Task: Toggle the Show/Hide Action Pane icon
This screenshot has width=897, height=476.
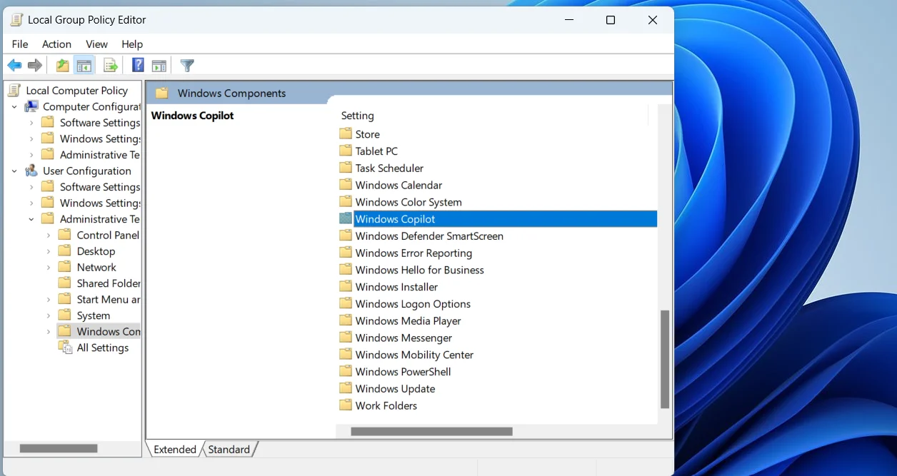Action: click(x=159, y=66)
